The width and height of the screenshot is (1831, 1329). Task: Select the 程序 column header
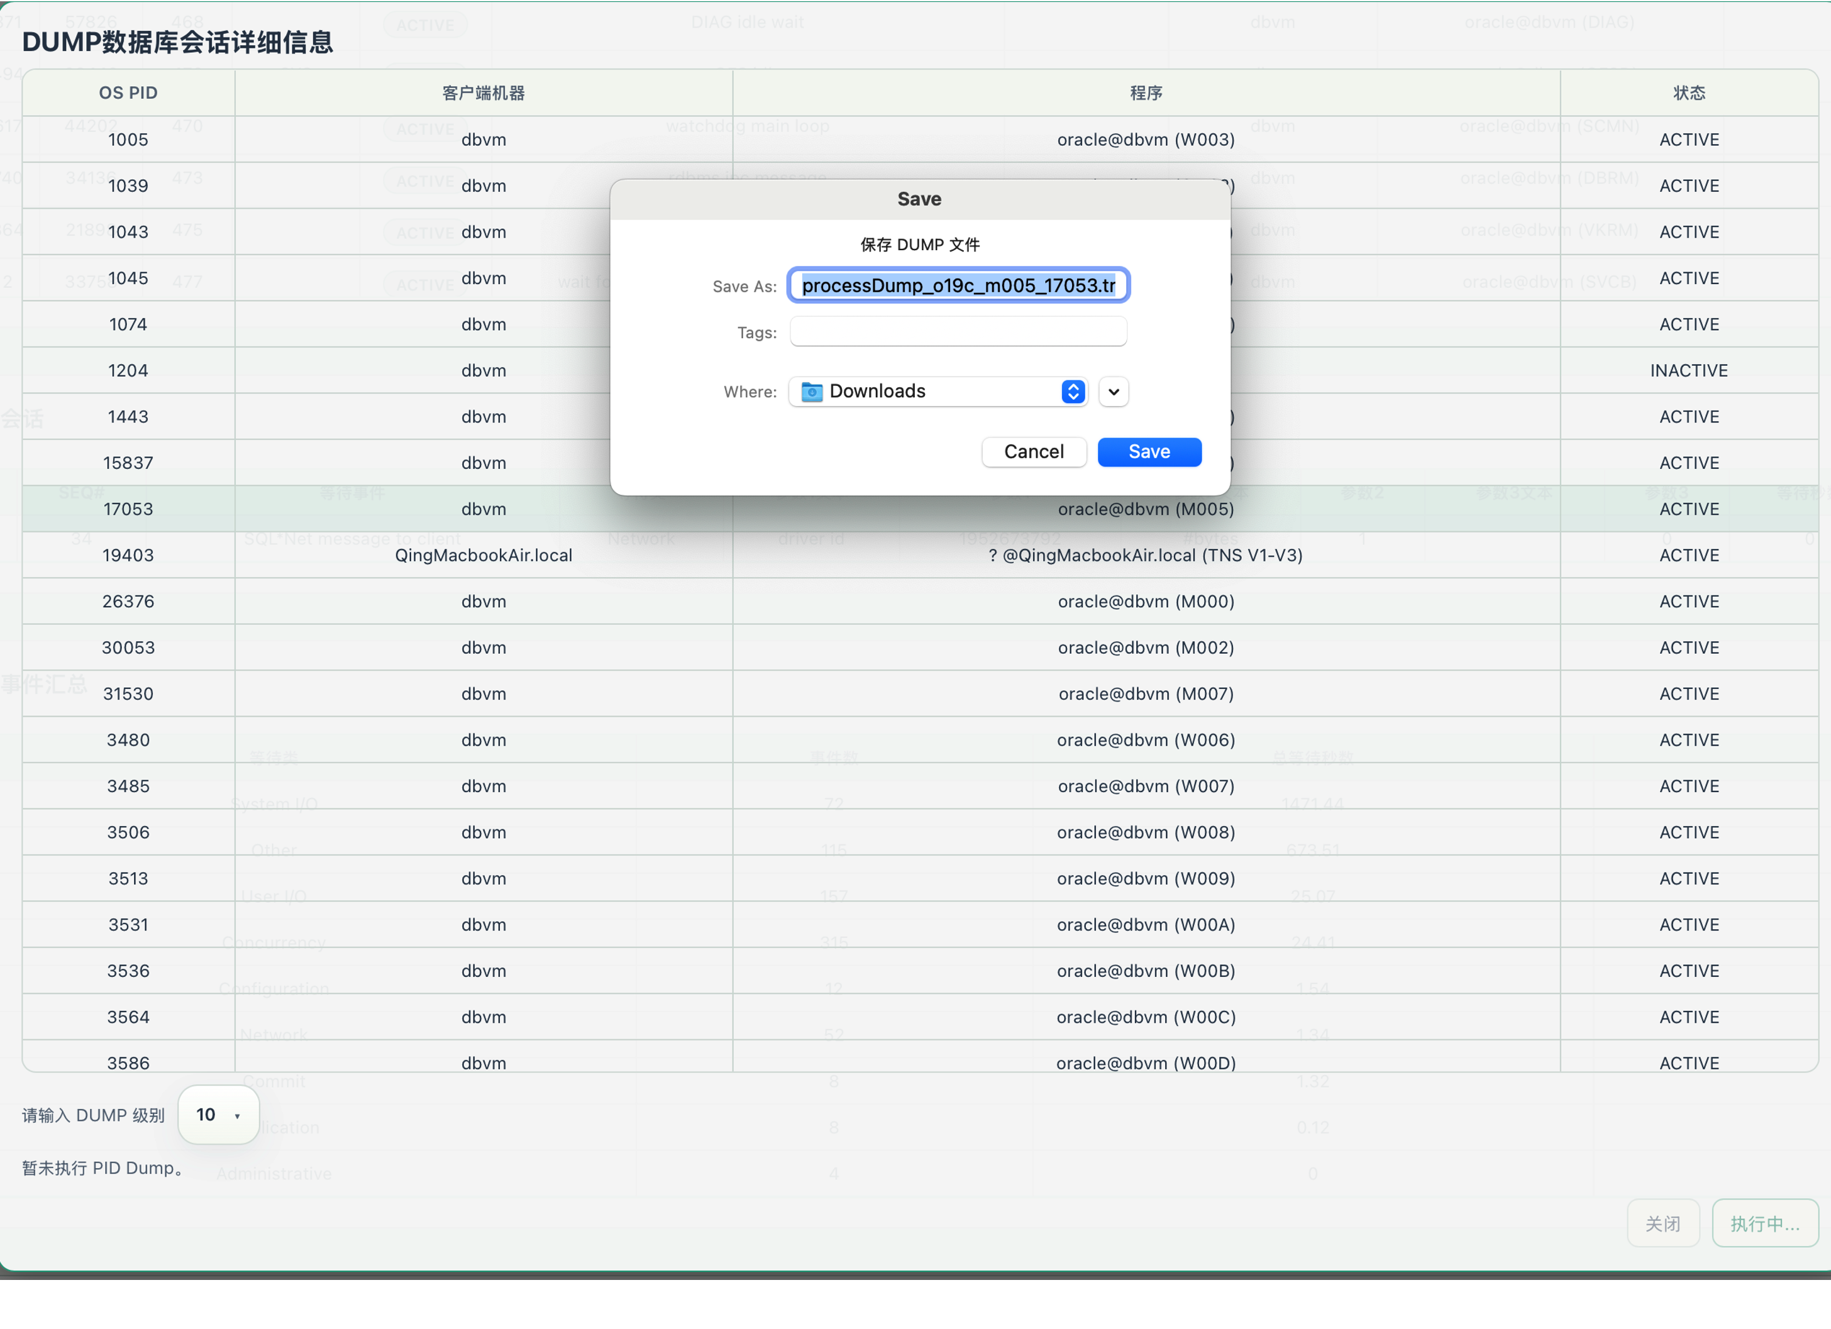(1146, 93)
